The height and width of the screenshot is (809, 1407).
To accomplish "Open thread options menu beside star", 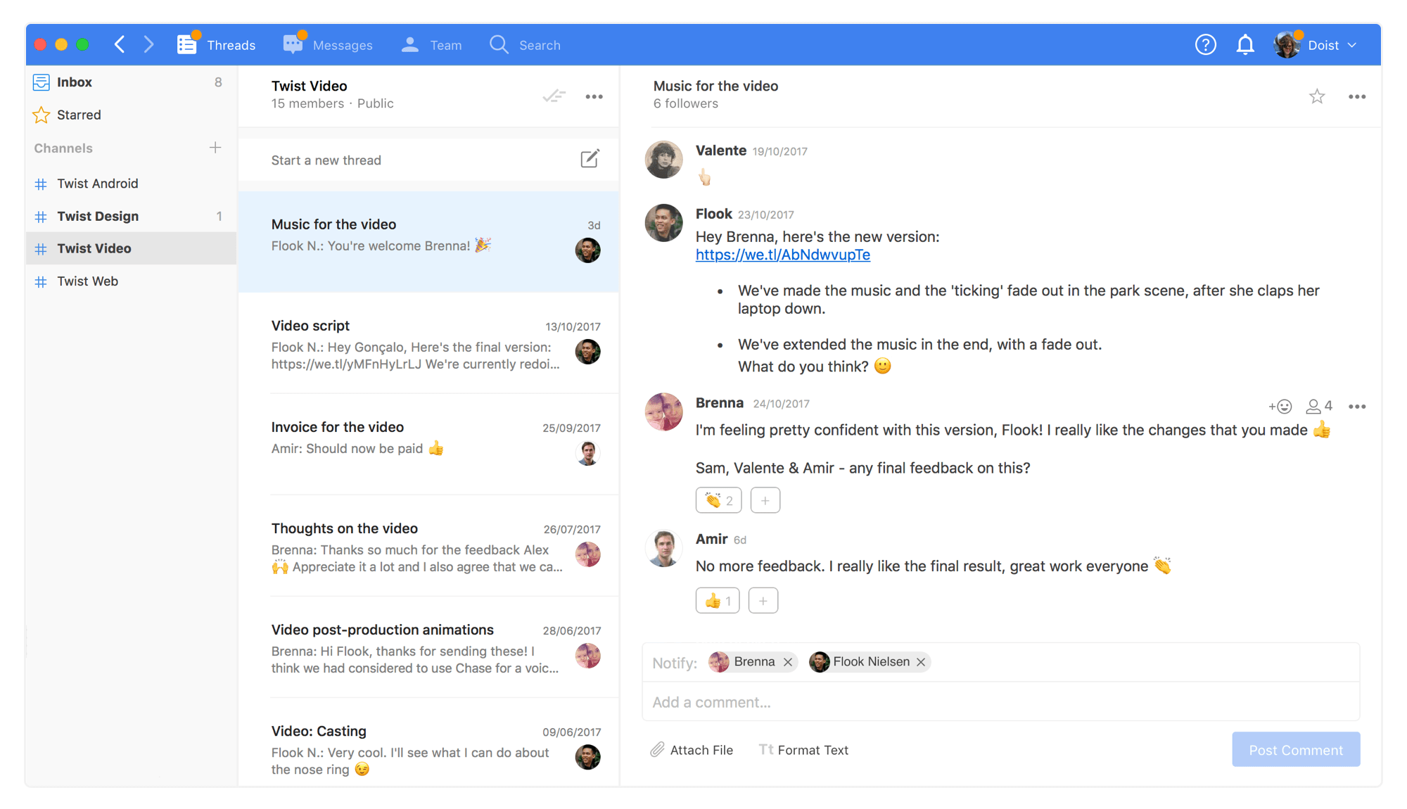I will click(1357, 97).
